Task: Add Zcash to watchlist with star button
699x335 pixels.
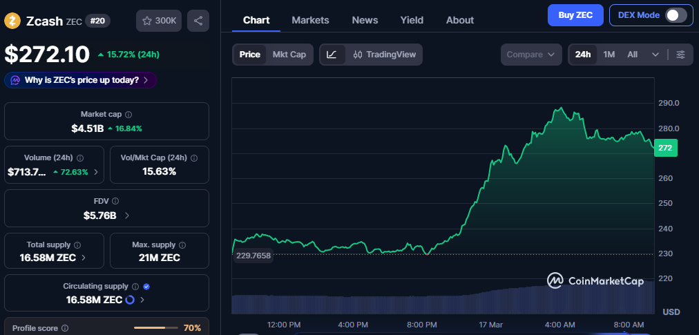Action: point(159,21)
